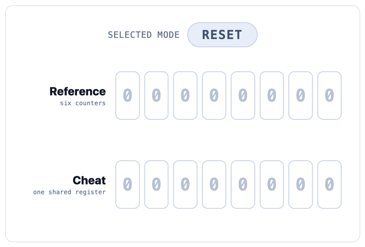Click the SELECTED MODE label
Image resolution: width=365 pixels, height=247 pixels.
tap(144, 35)
